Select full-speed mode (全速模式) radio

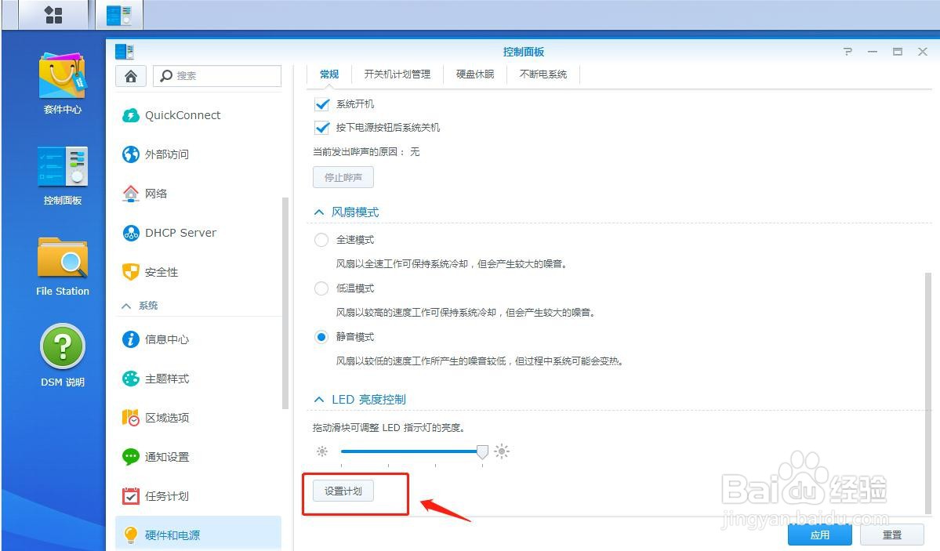321,240
